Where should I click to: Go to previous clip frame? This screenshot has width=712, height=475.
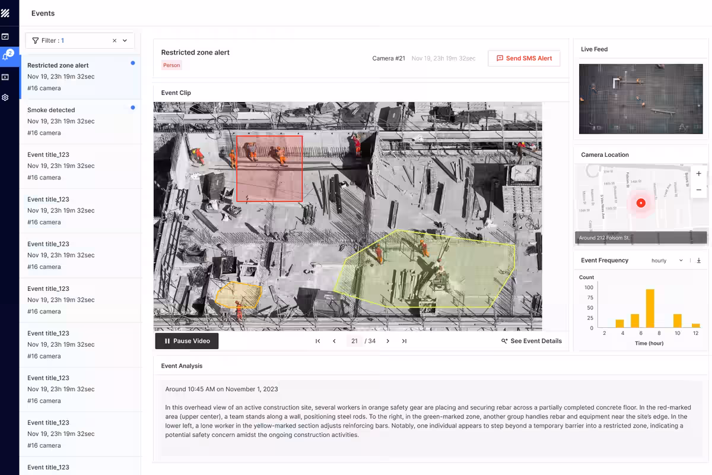pos(334,341)
